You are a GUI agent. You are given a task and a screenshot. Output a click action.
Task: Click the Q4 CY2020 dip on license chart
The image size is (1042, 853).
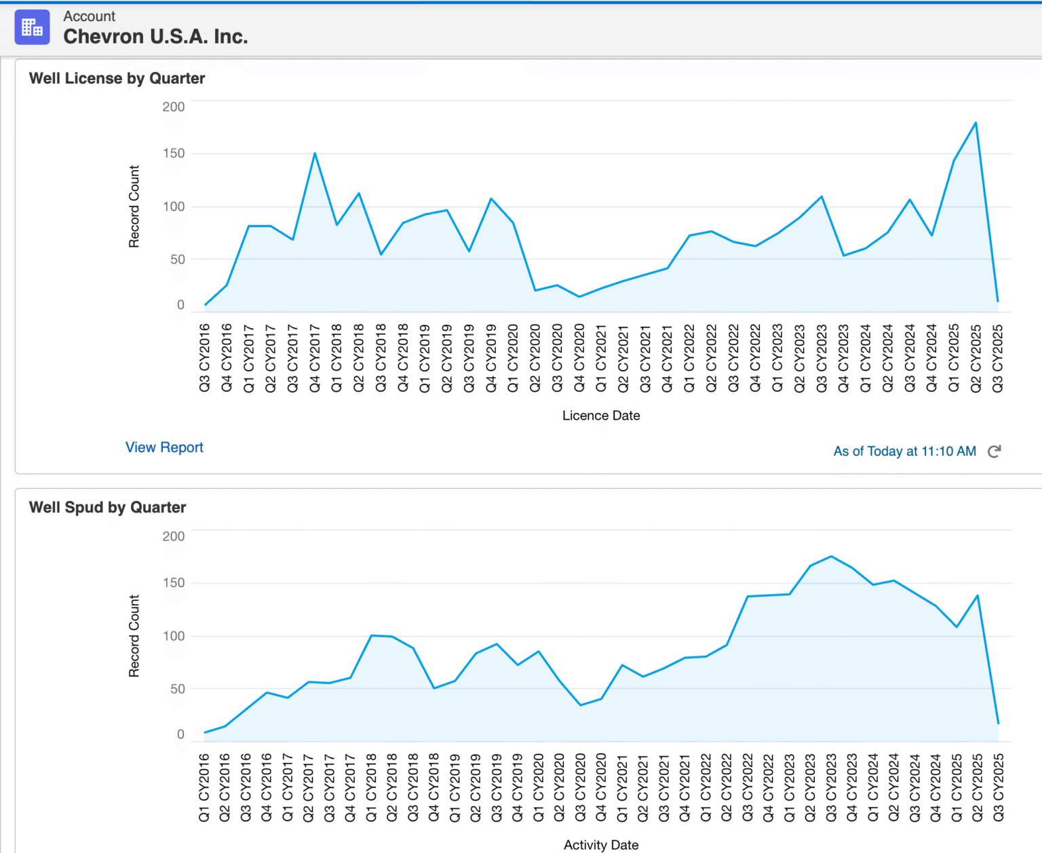pyautogui.click(x=579, y=296)
